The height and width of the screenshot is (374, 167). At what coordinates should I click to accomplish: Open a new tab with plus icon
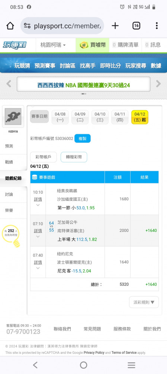click(x=115, y=26)
